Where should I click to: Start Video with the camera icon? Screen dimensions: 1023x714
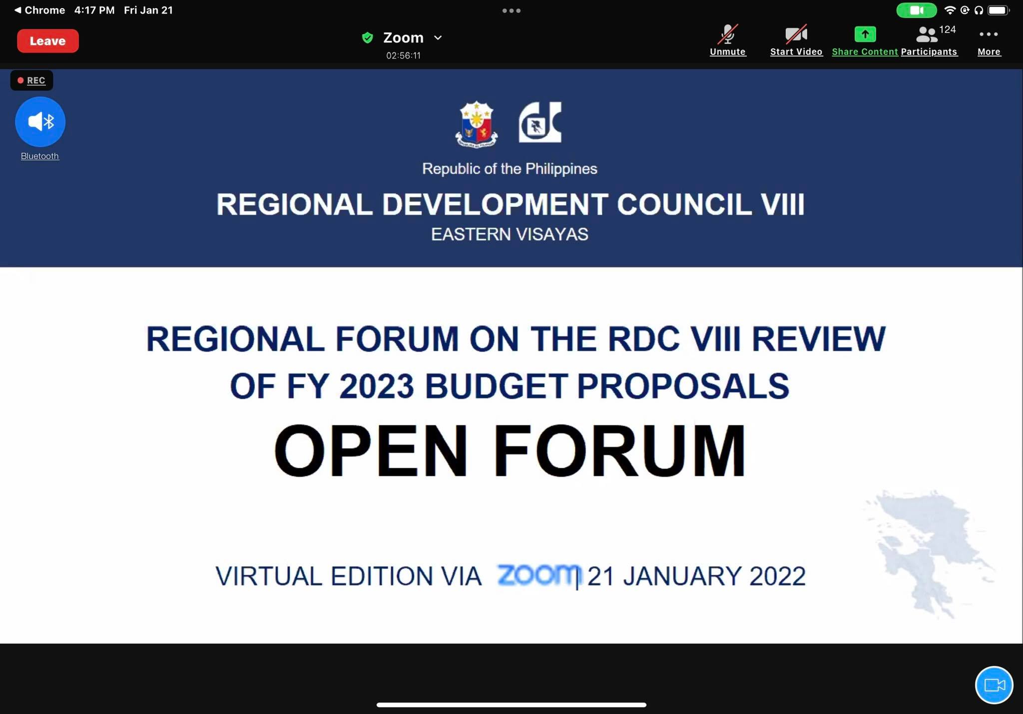coord(796,40)
